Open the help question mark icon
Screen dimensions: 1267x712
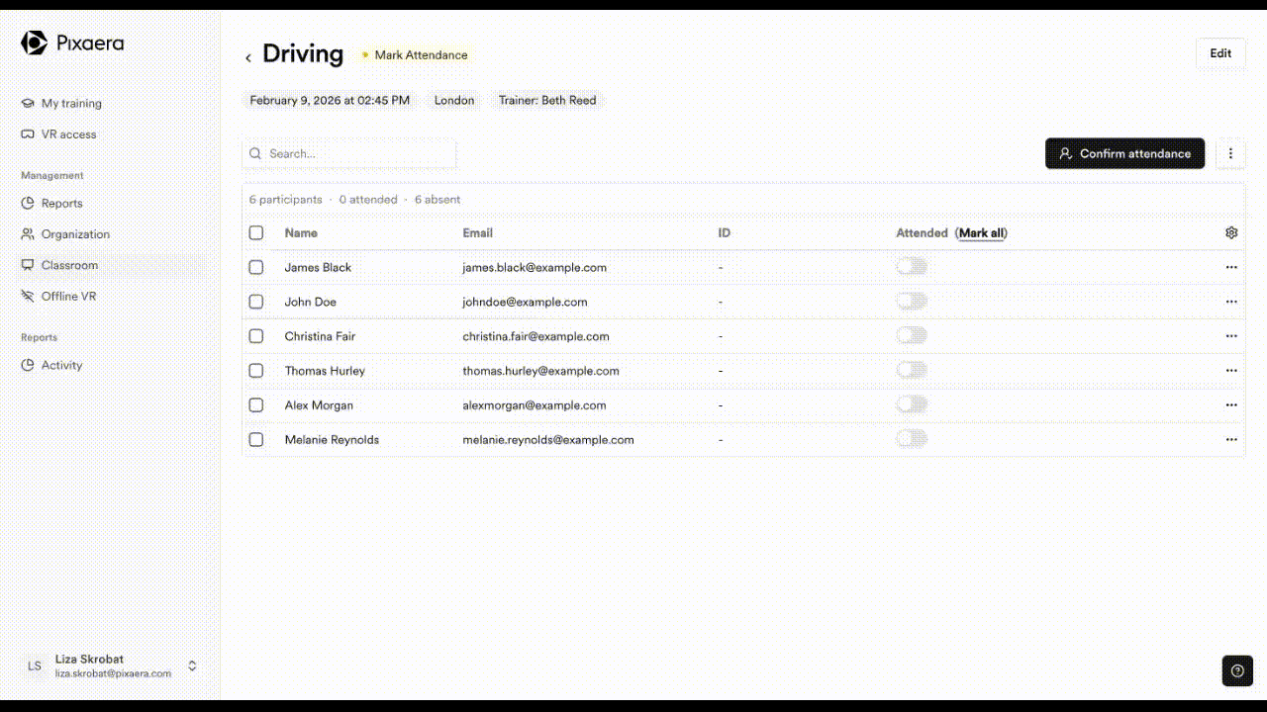click(x=1236, y=670)
